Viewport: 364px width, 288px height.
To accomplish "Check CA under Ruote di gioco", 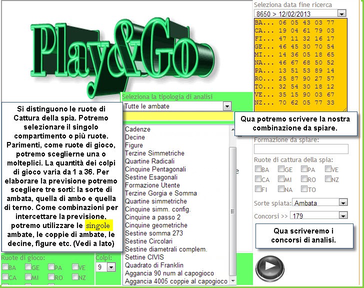I will coord(5,277).
